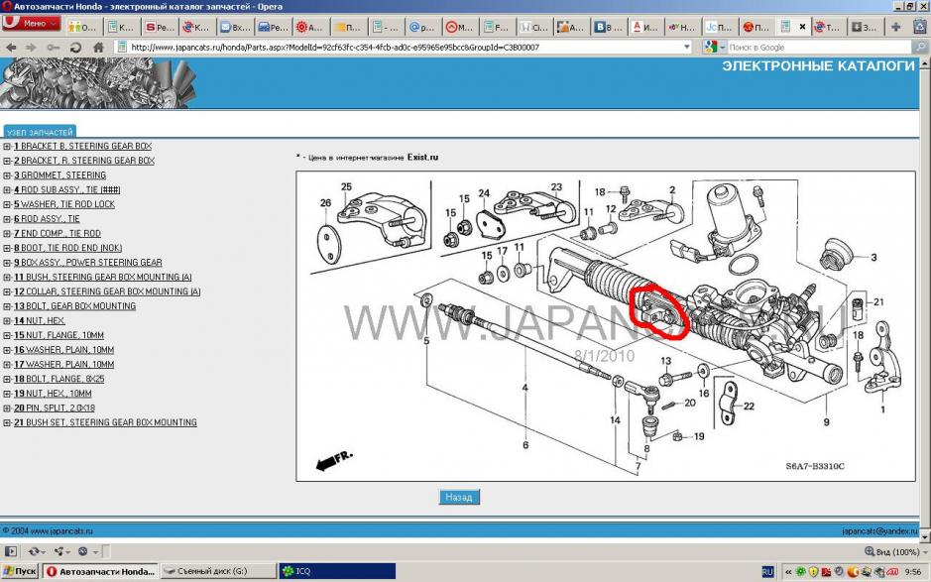Open the Opera Меню button
The image size is (931, 582).
[32, 24]
